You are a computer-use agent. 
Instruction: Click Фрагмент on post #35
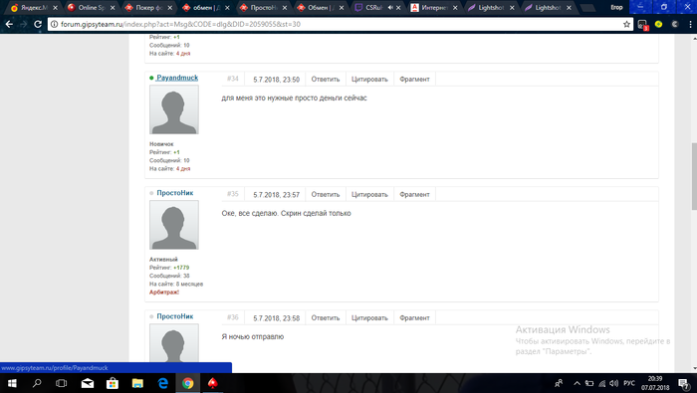(x=414, y=194)
